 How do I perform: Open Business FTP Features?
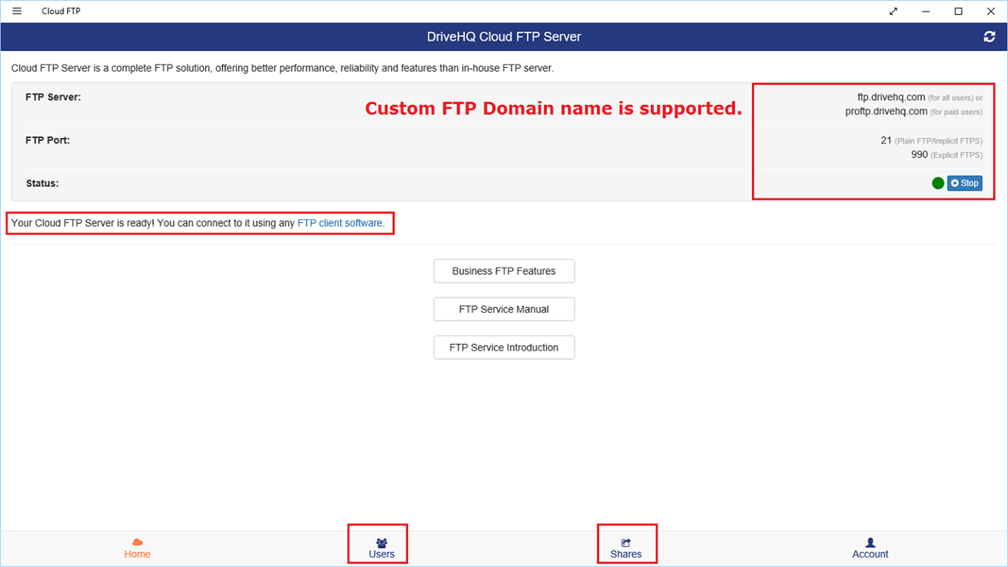(504, 271)
